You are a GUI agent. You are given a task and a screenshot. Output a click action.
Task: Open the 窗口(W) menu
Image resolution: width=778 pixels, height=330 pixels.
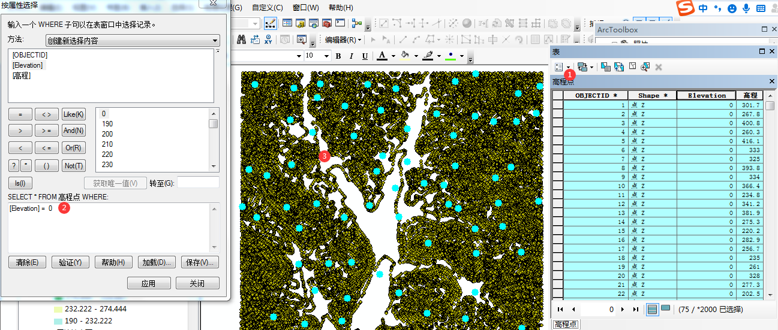(305, 7)
